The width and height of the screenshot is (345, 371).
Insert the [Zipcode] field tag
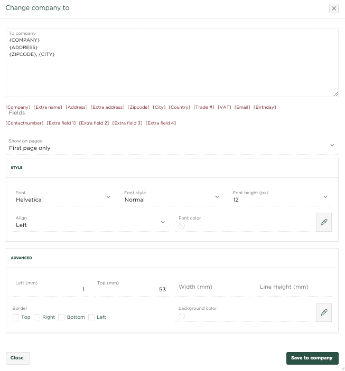(x=138, y=107)
